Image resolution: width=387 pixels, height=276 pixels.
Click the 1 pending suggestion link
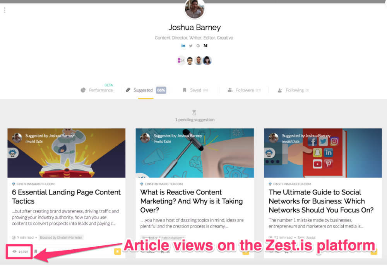[x=195, y=120]
